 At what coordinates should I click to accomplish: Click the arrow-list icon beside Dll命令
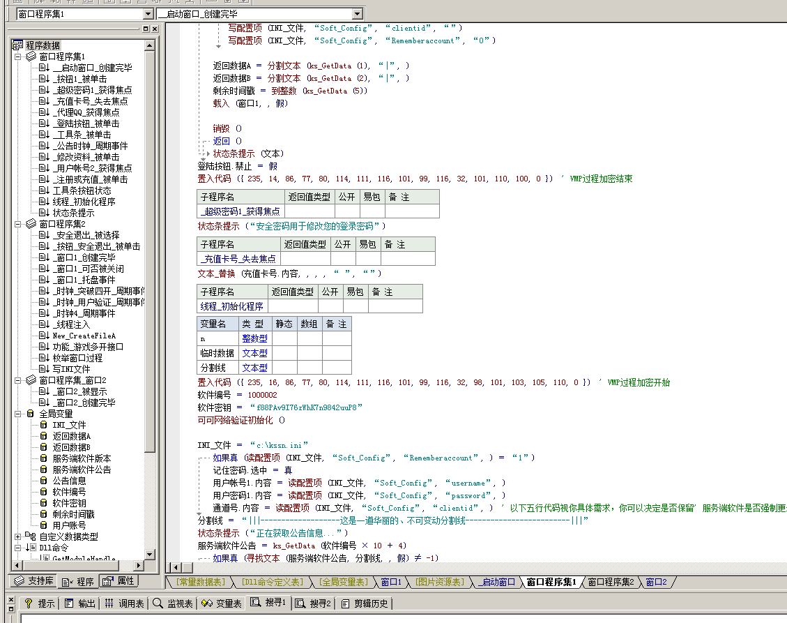(31, 547)
